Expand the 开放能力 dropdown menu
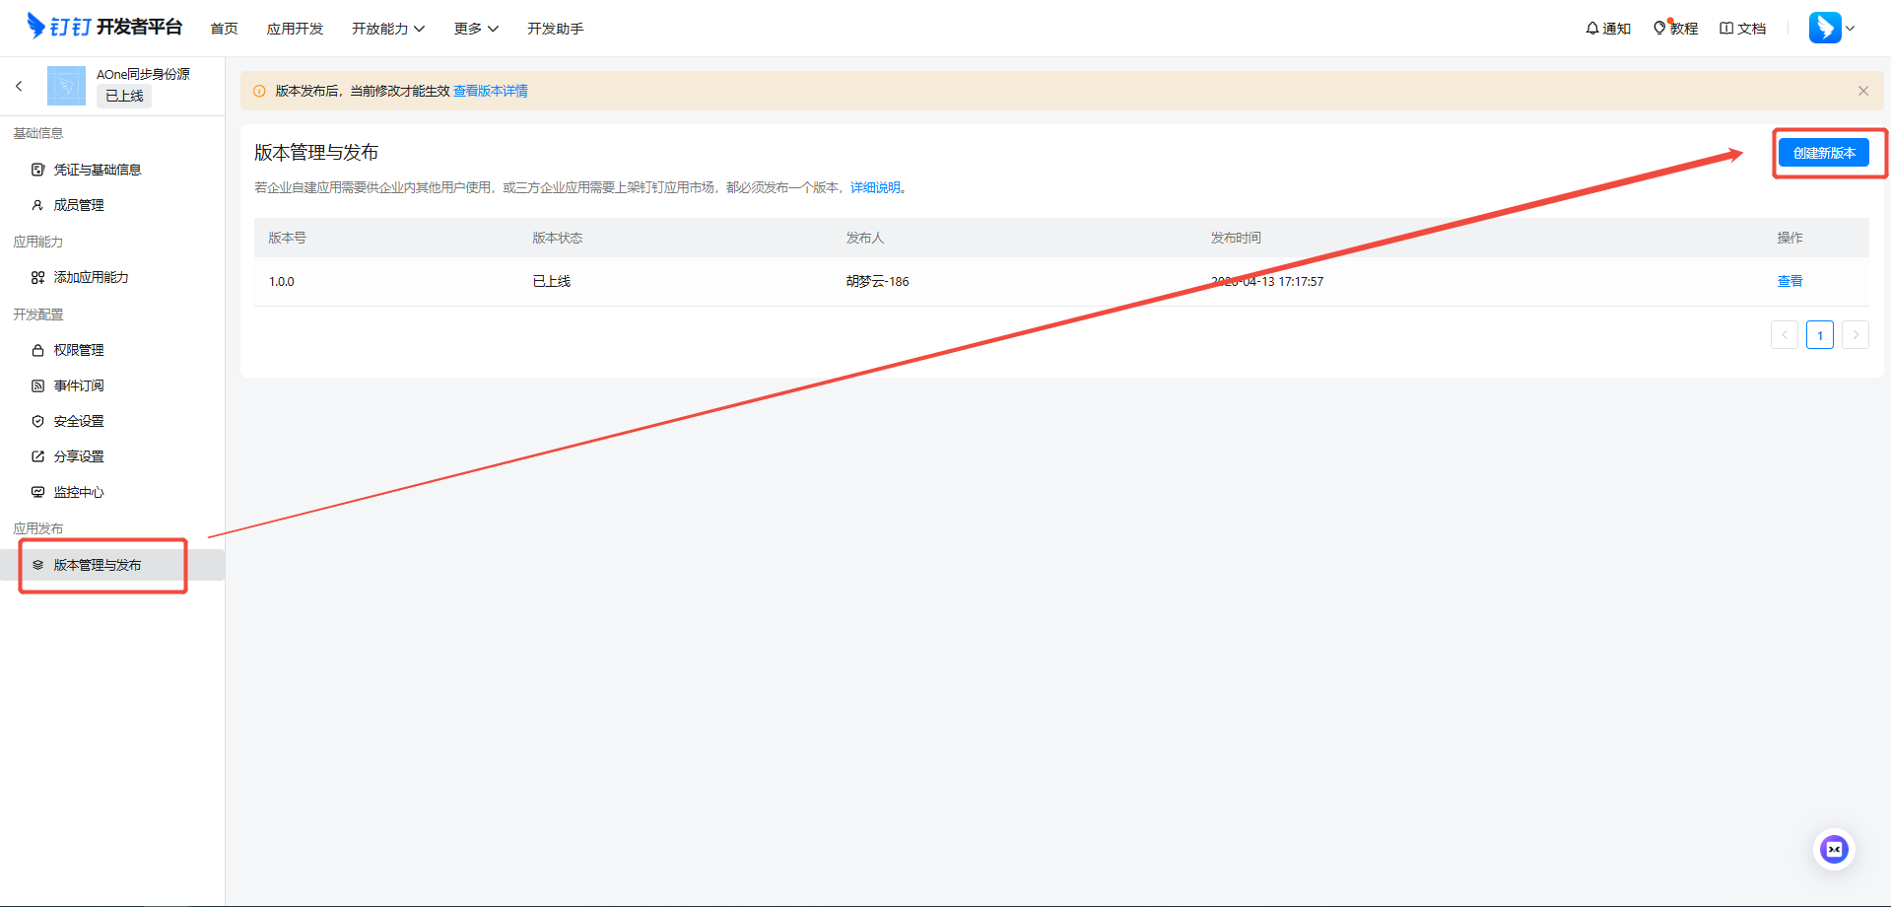The width and height of the screenshot is (1891, 907). coord(388,29)
